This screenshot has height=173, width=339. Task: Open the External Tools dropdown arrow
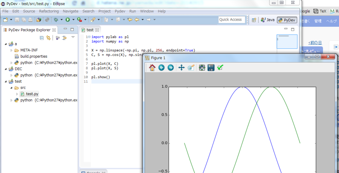click(85, 20)
